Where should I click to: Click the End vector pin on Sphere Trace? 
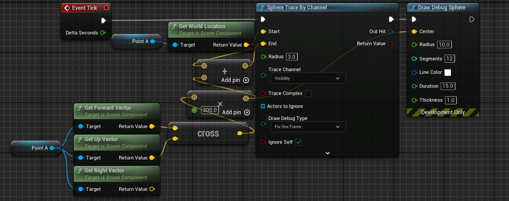pos(263,43)
